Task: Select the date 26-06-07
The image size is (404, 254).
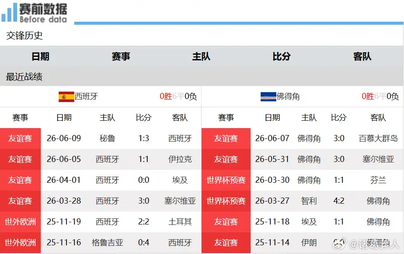Action: (272, 139)
